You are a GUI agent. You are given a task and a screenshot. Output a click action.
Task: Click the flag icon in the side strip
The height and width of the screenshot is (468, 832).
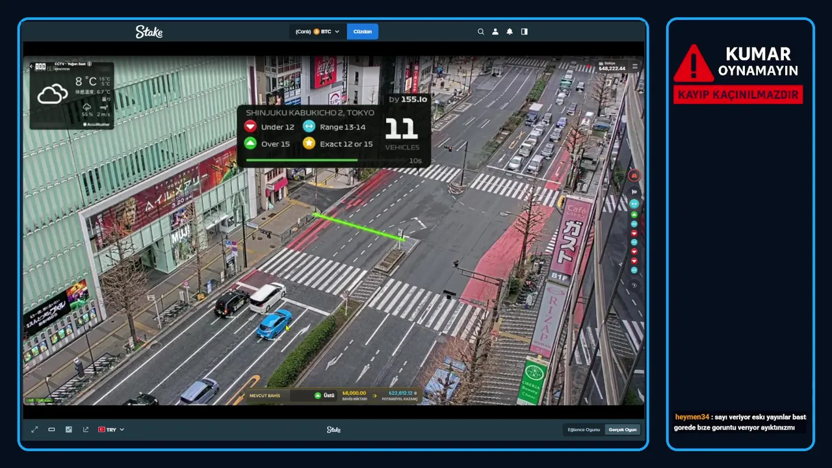[x=634, y=192]
